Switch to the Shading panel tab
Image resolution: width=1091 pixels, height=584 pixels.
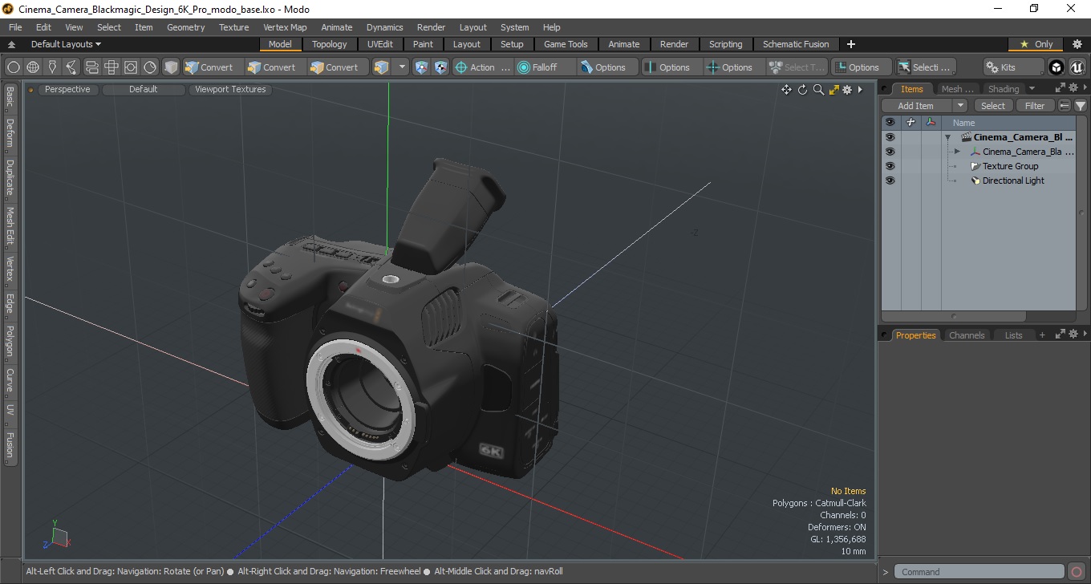[1004, 89]
